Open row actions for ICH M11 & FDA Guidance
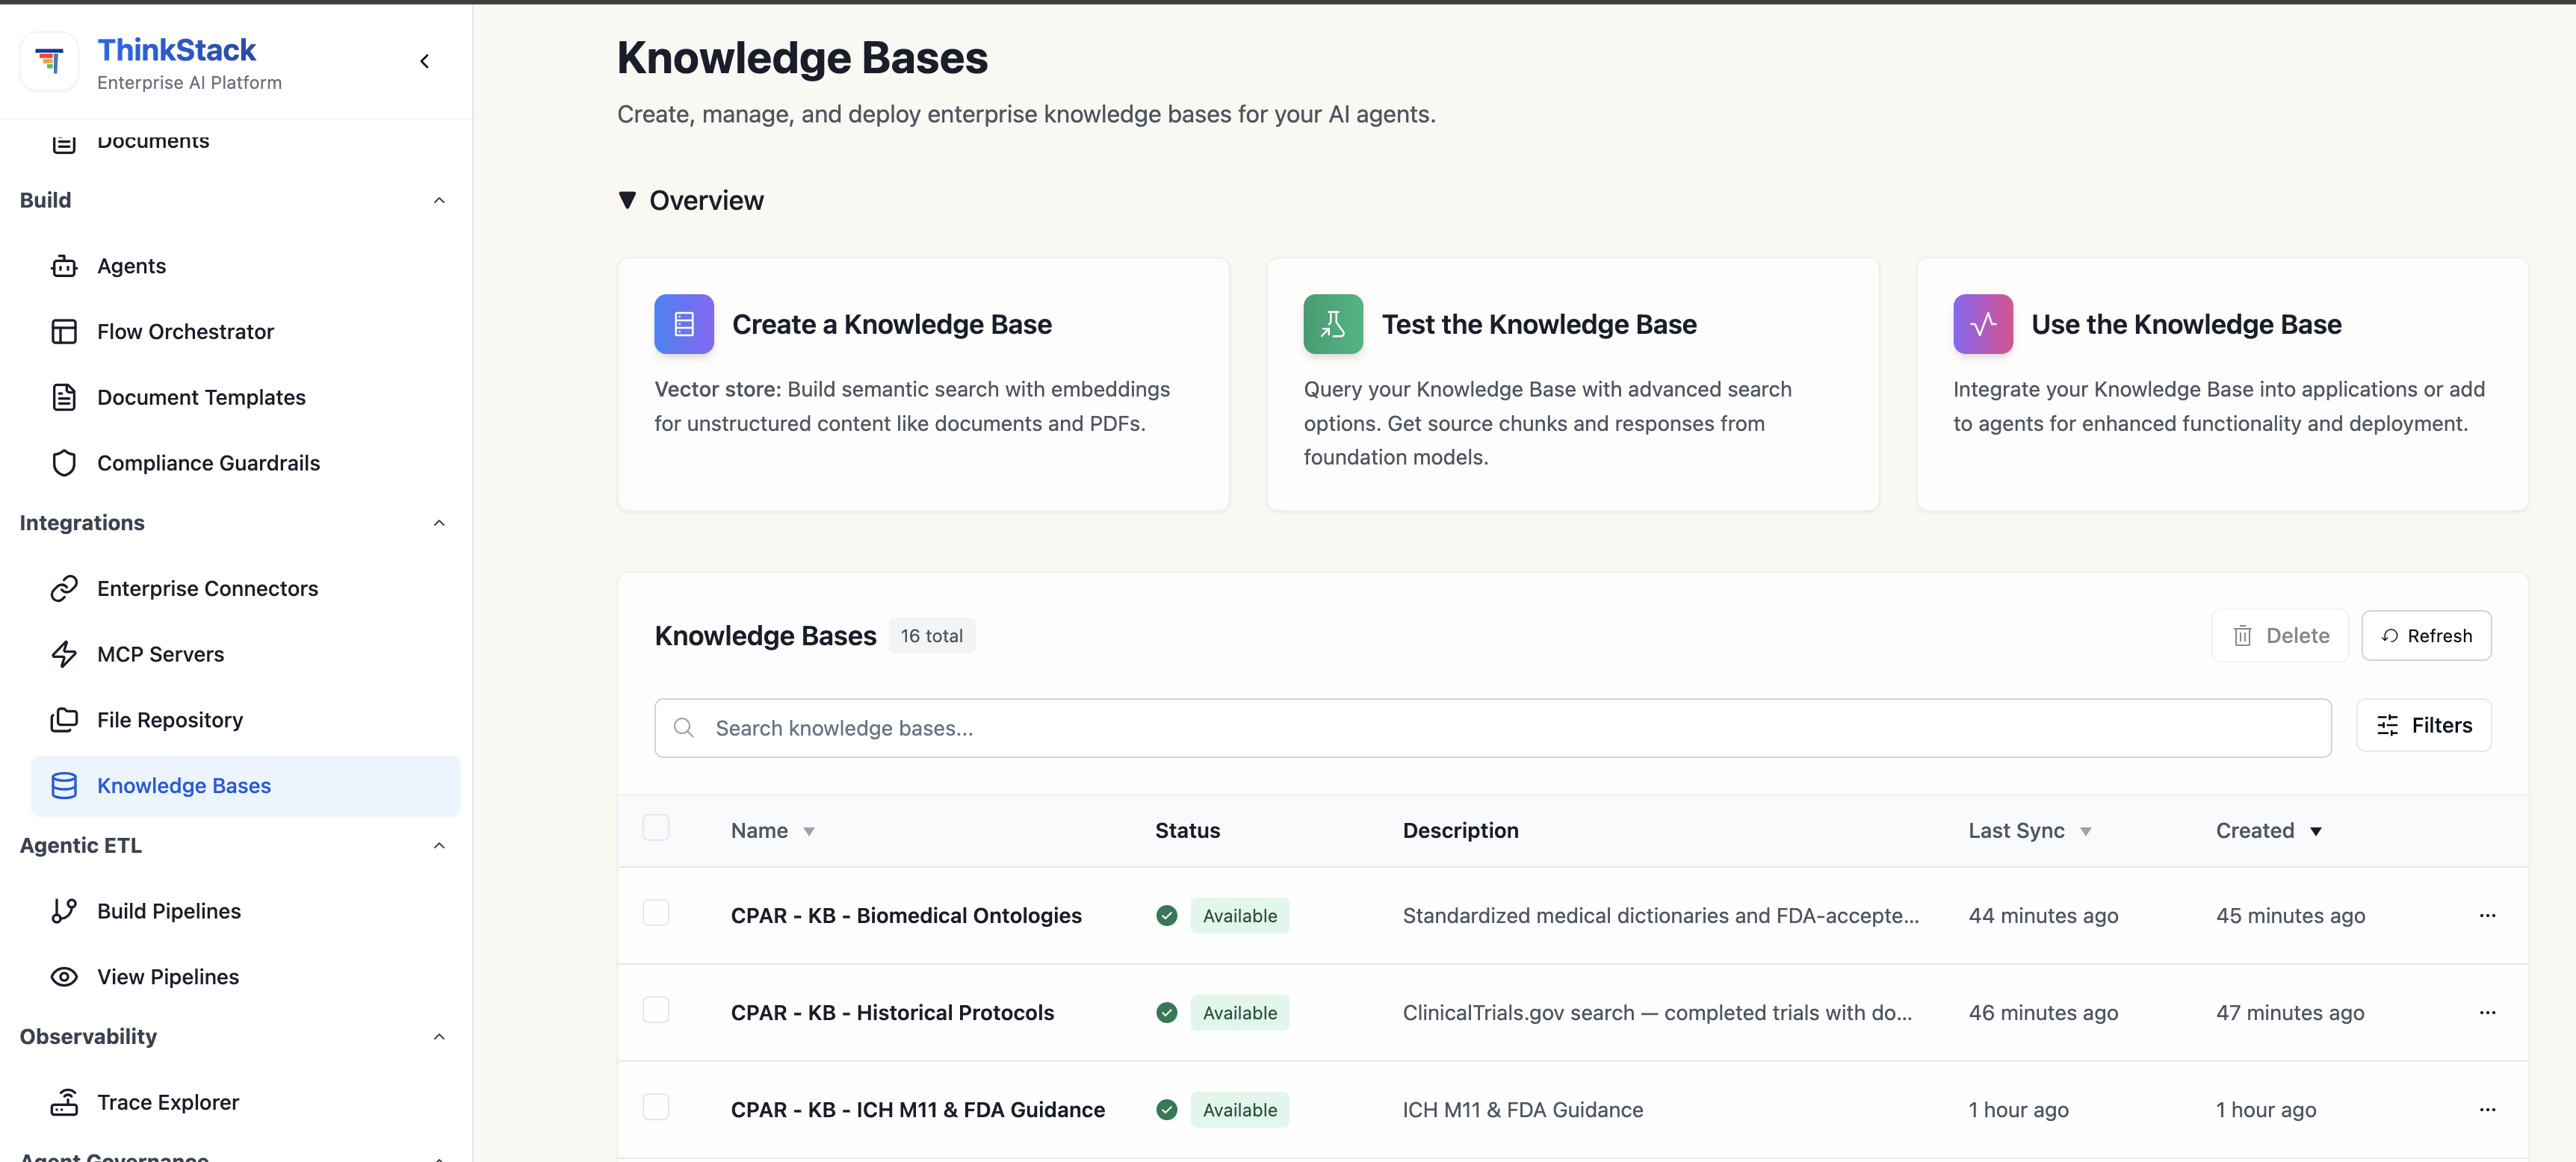Screen dimensions: 2576x1162 (2487, 1110)
